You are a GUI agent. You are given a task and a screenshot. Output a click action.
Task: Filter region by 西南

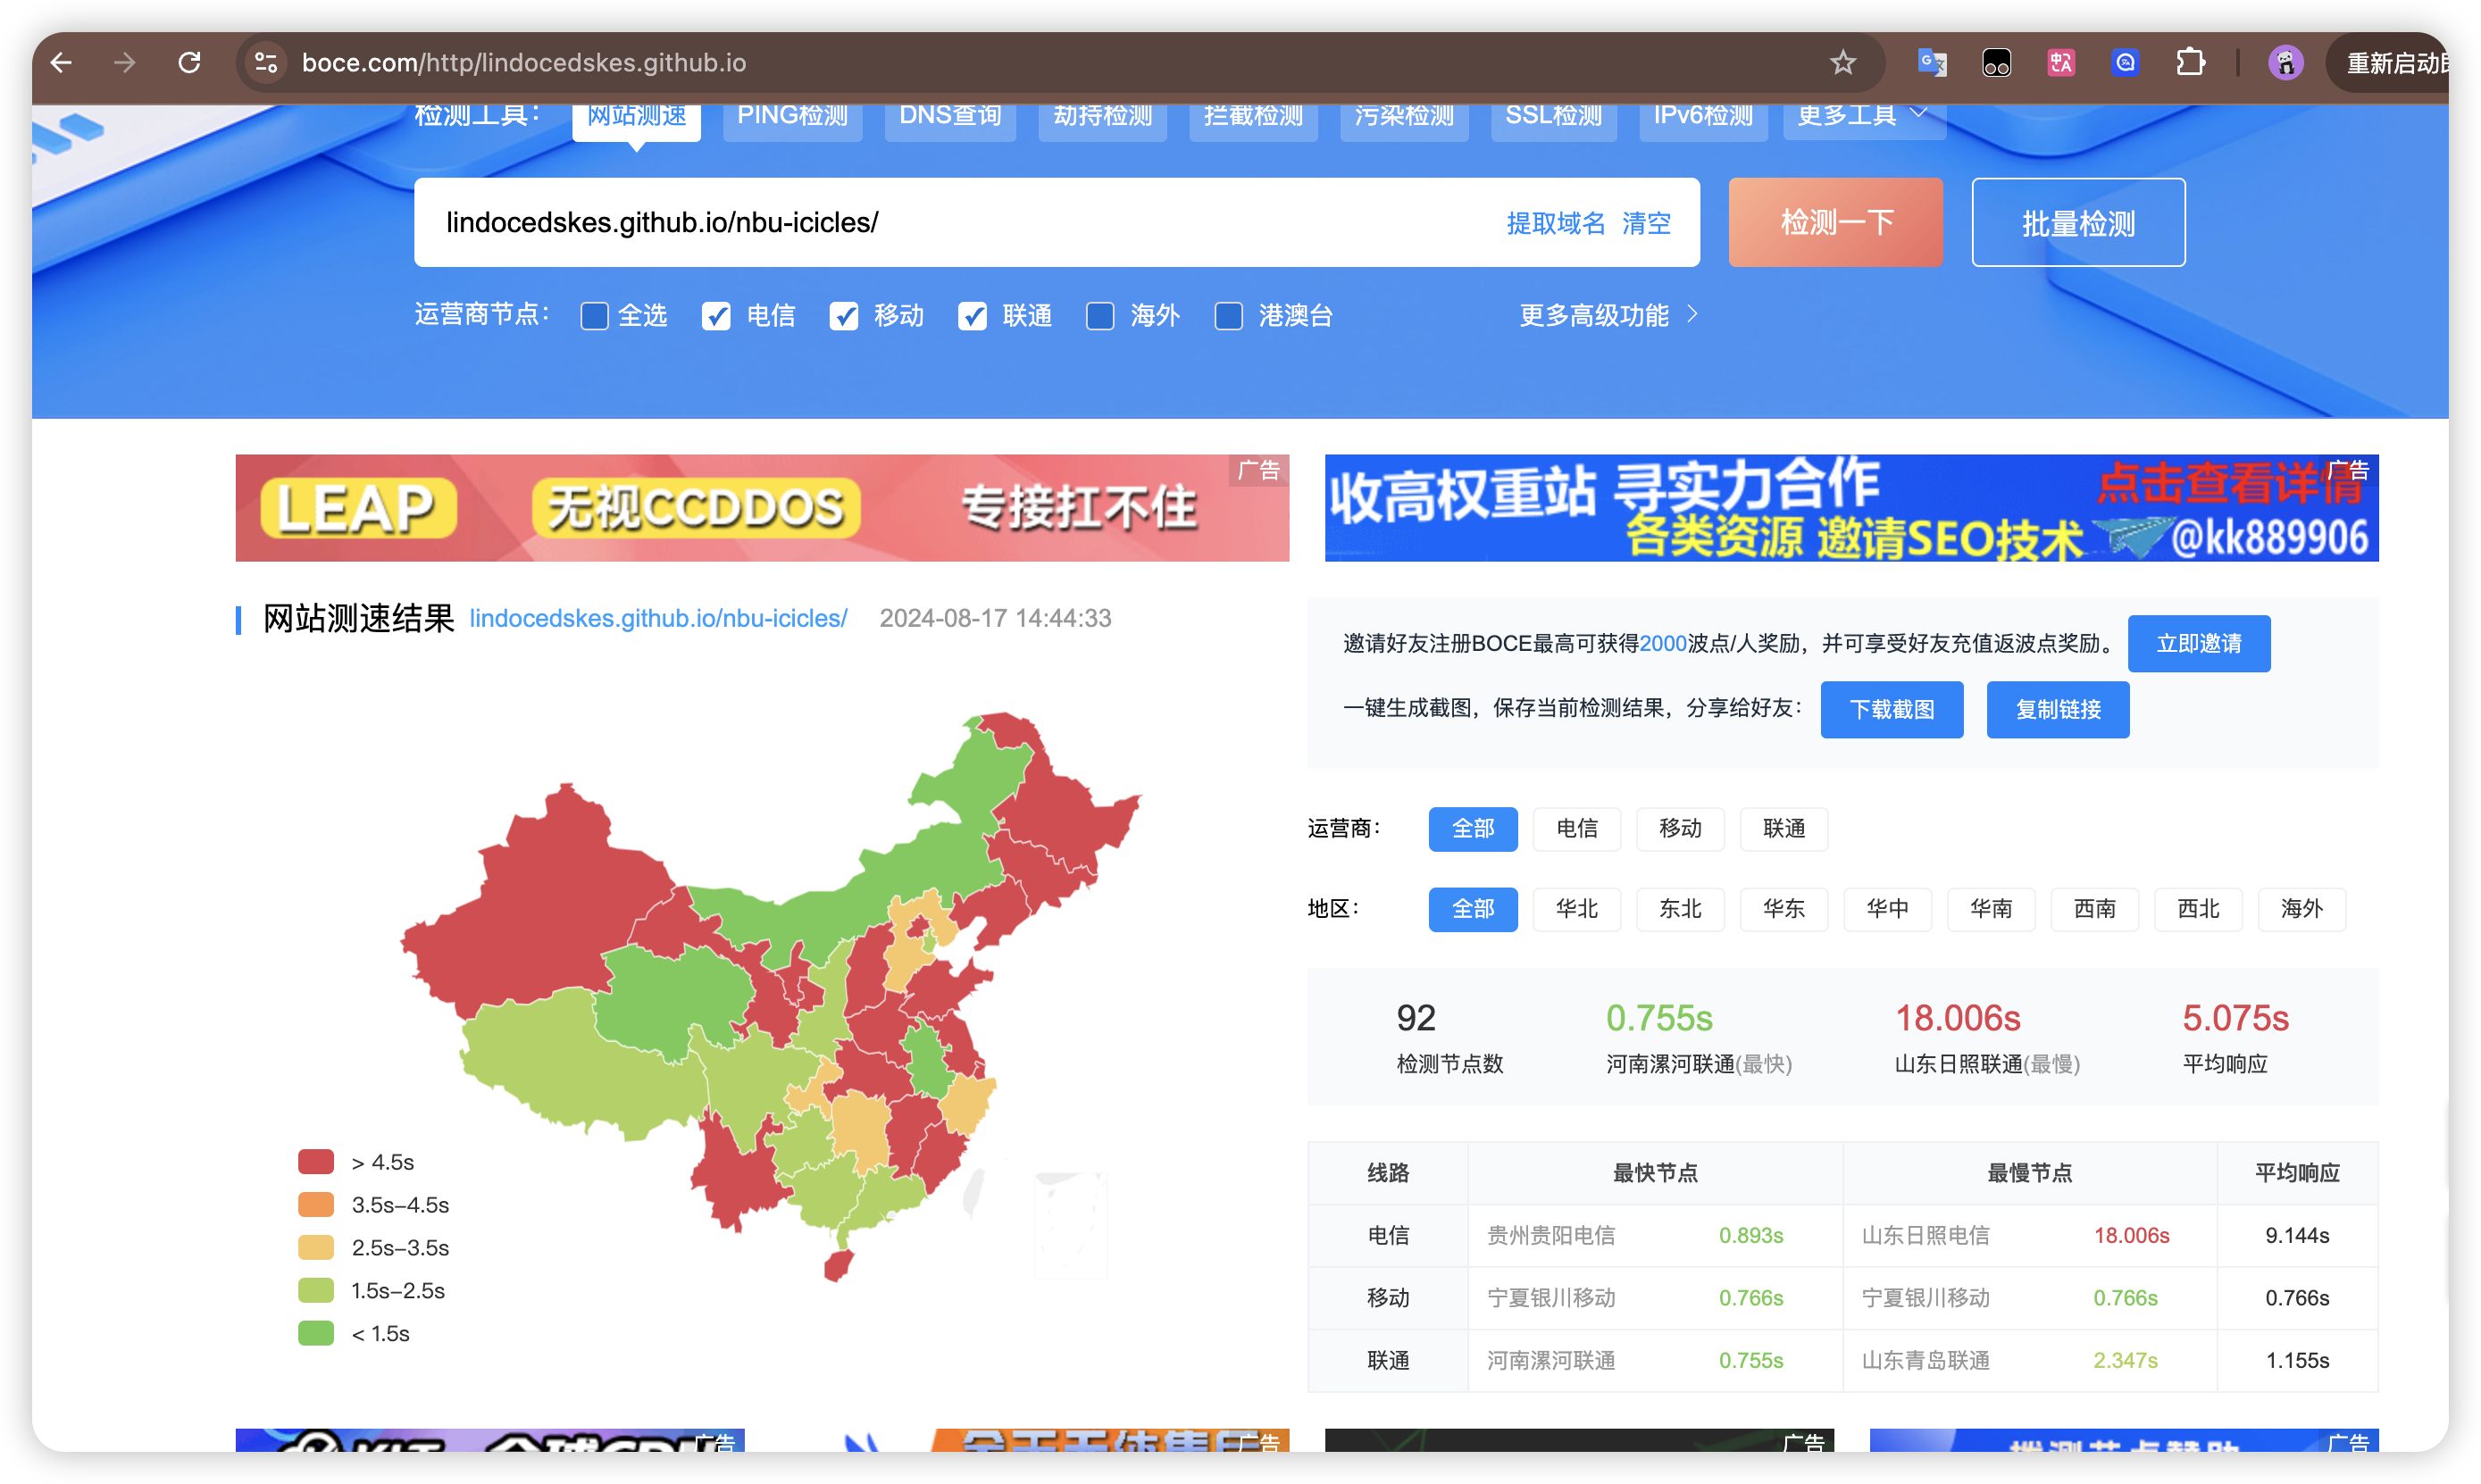[2094, 908]
